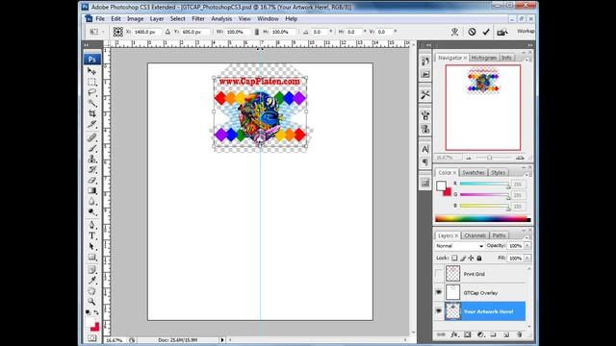Screen dimensions: 616x346
Task: Select the Eraser tool
Action: click(x=92, y=180)
